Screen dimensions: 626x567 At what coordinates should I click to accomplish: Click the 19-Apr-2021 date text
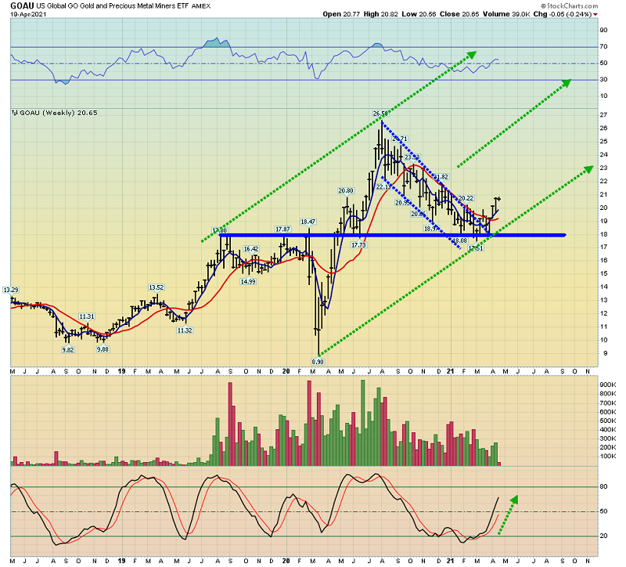tap(28, 14)
